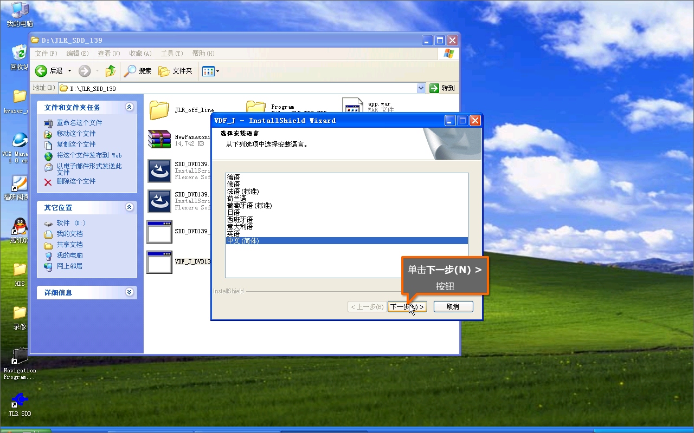The height and width of the screenshot is (433, 694).
Task: Select the Tencent QQ desktop icon
Action: (x=20, y=231)
